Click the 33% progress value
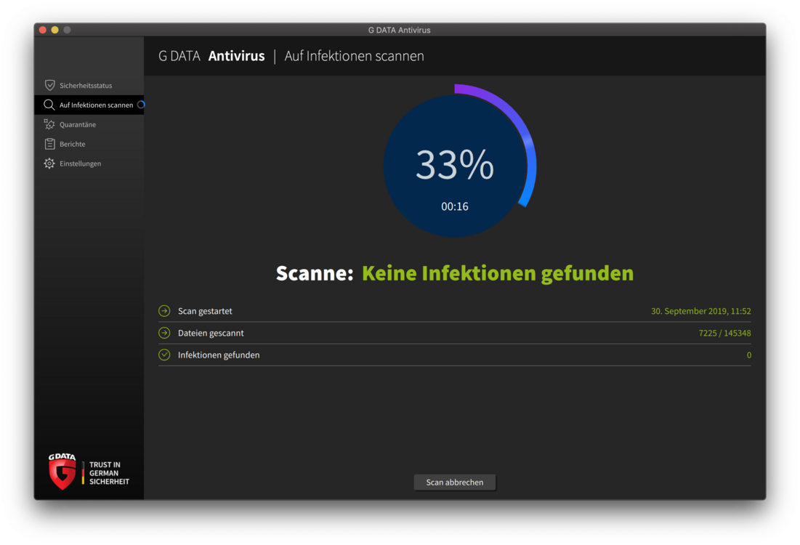This screenshot has width=800, height=545. click(455, 165)
